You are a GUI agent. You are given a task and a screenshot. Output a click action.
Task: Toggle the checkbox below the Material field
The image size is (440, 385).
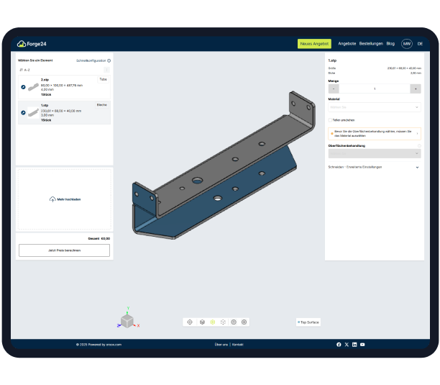coord(330,120)
